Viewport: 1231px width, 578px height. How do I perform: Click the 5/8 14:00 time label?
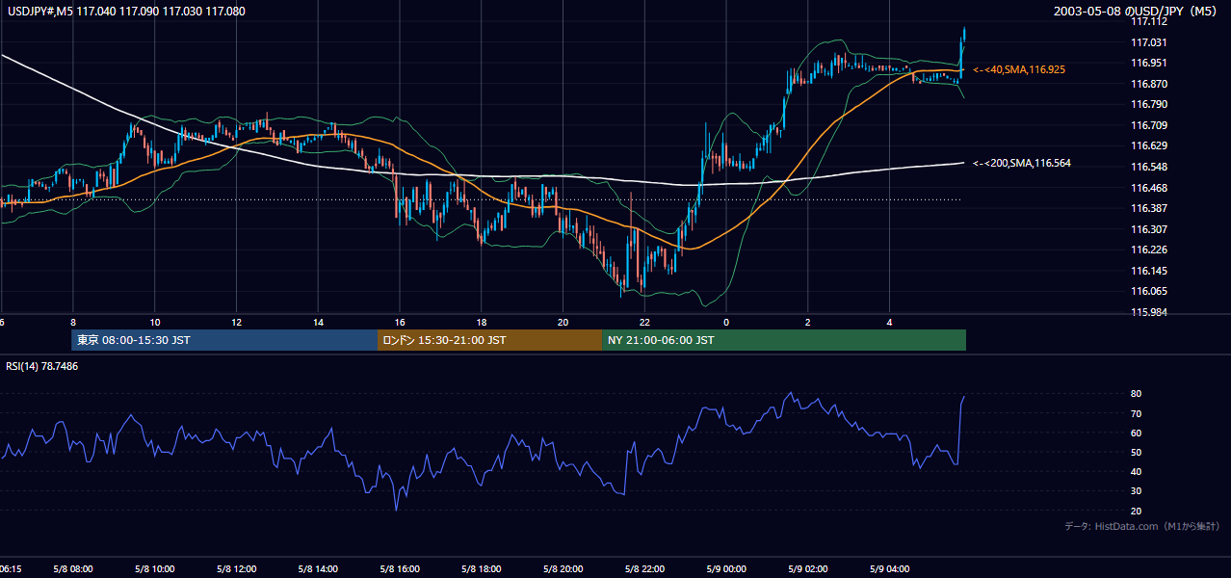pos(318,569)
